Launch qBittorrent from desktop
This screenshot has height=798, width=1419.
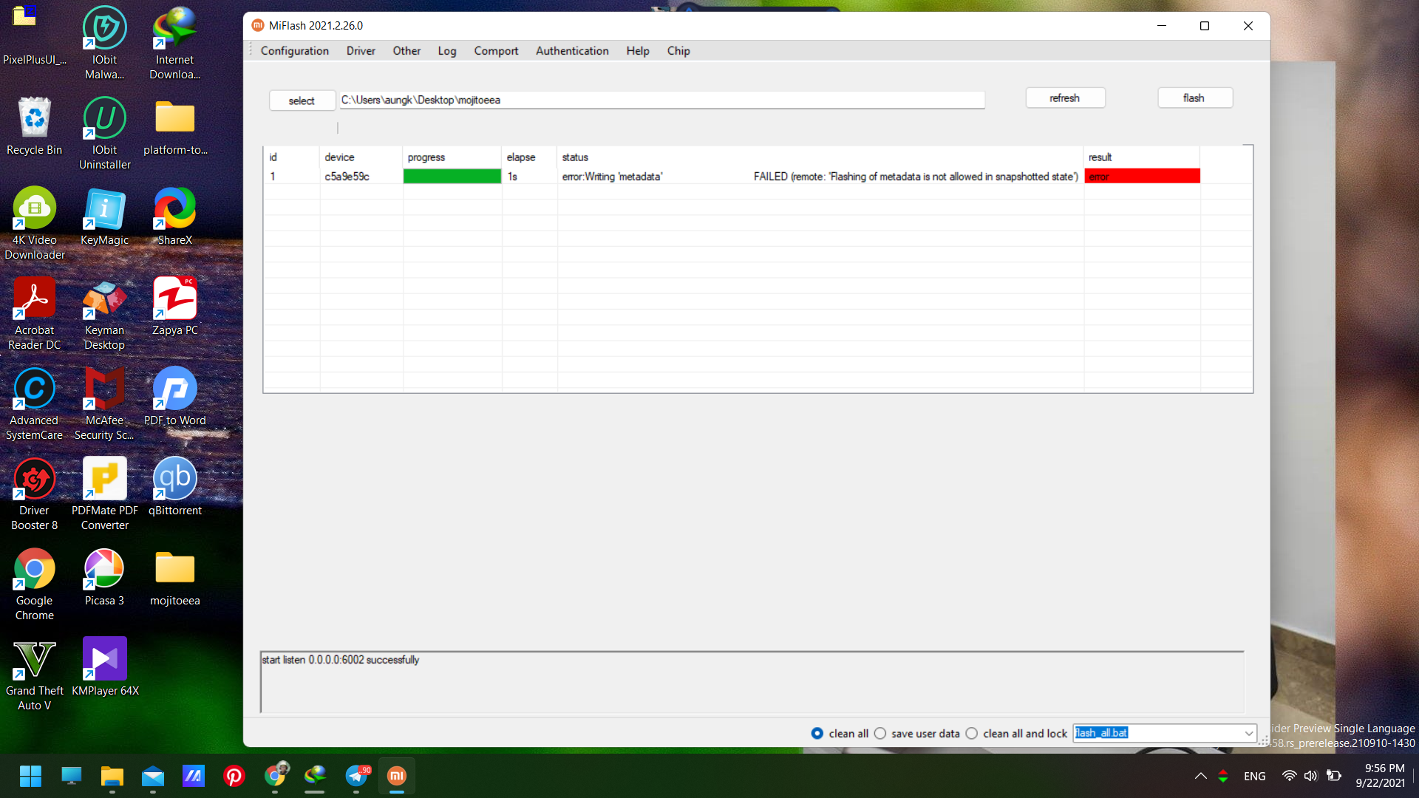pyautogui.click(x=175, y=486)
